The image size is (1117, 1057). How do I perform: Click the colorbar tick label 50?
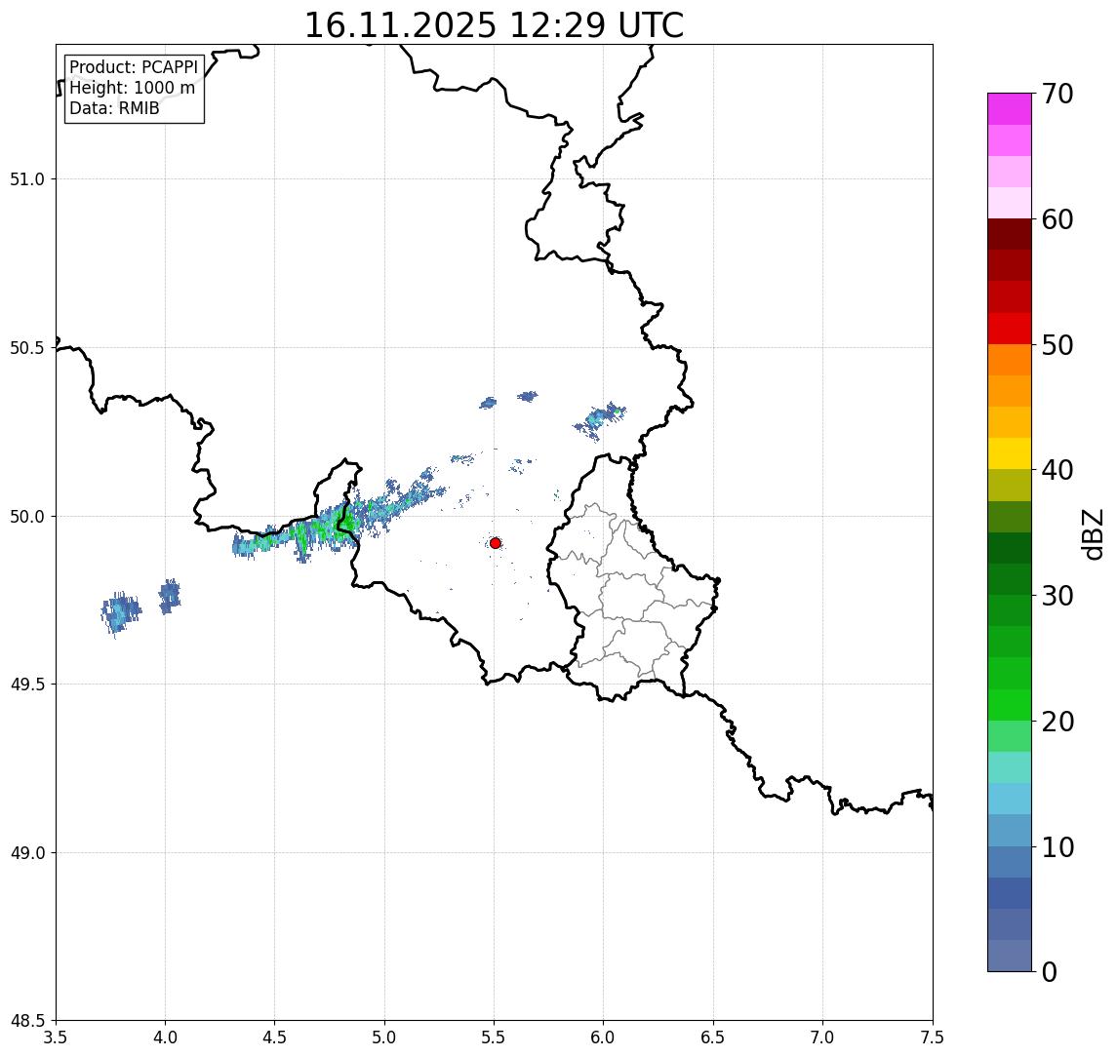click(x=1057, y=345)
